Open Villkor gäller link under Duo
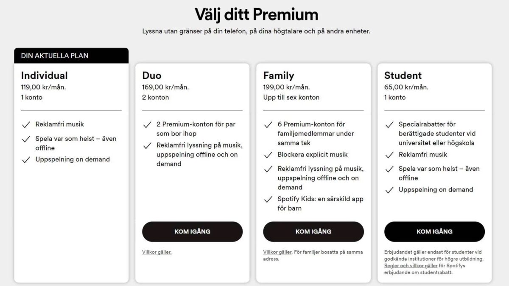This screenshot has height=286, width=509. point(156,252)
